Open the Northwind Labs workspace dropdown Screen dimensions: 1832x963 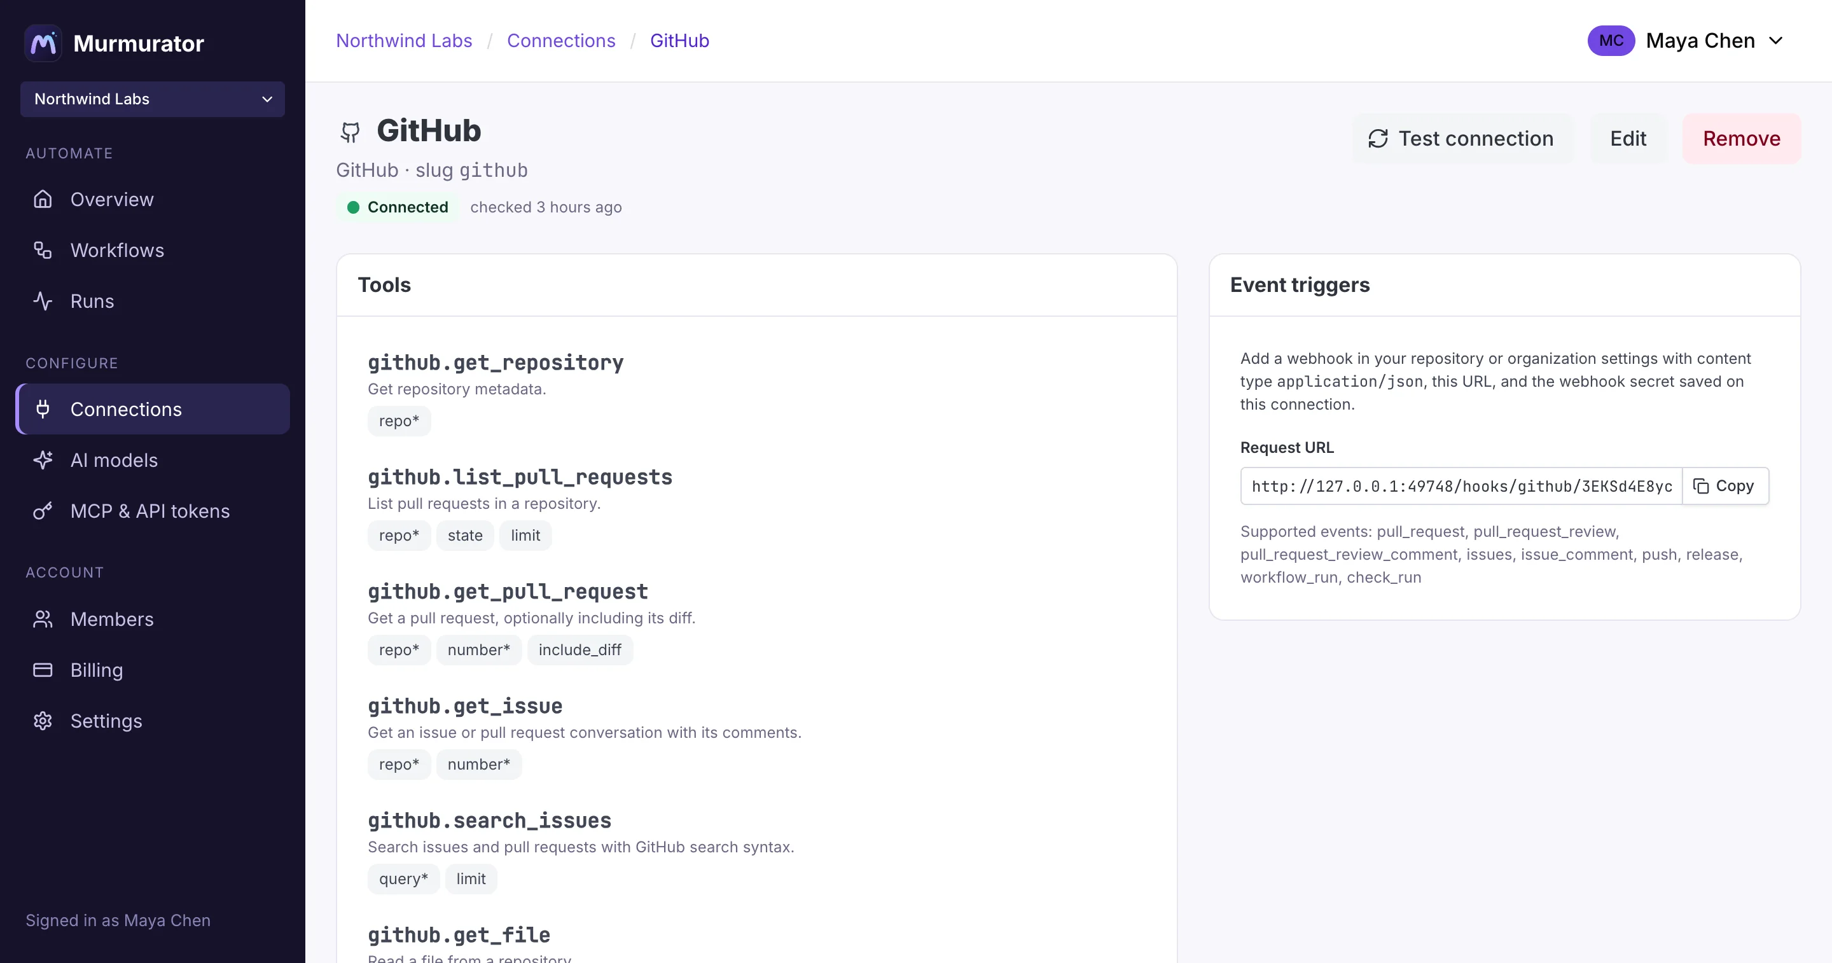pyautogui.click(x=153, y=99)
